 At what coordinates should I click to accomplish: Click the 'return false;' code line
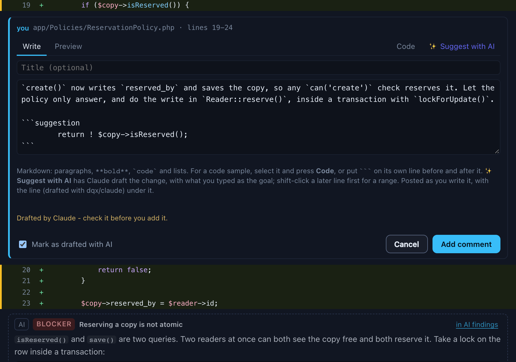(x=124, y=270)
